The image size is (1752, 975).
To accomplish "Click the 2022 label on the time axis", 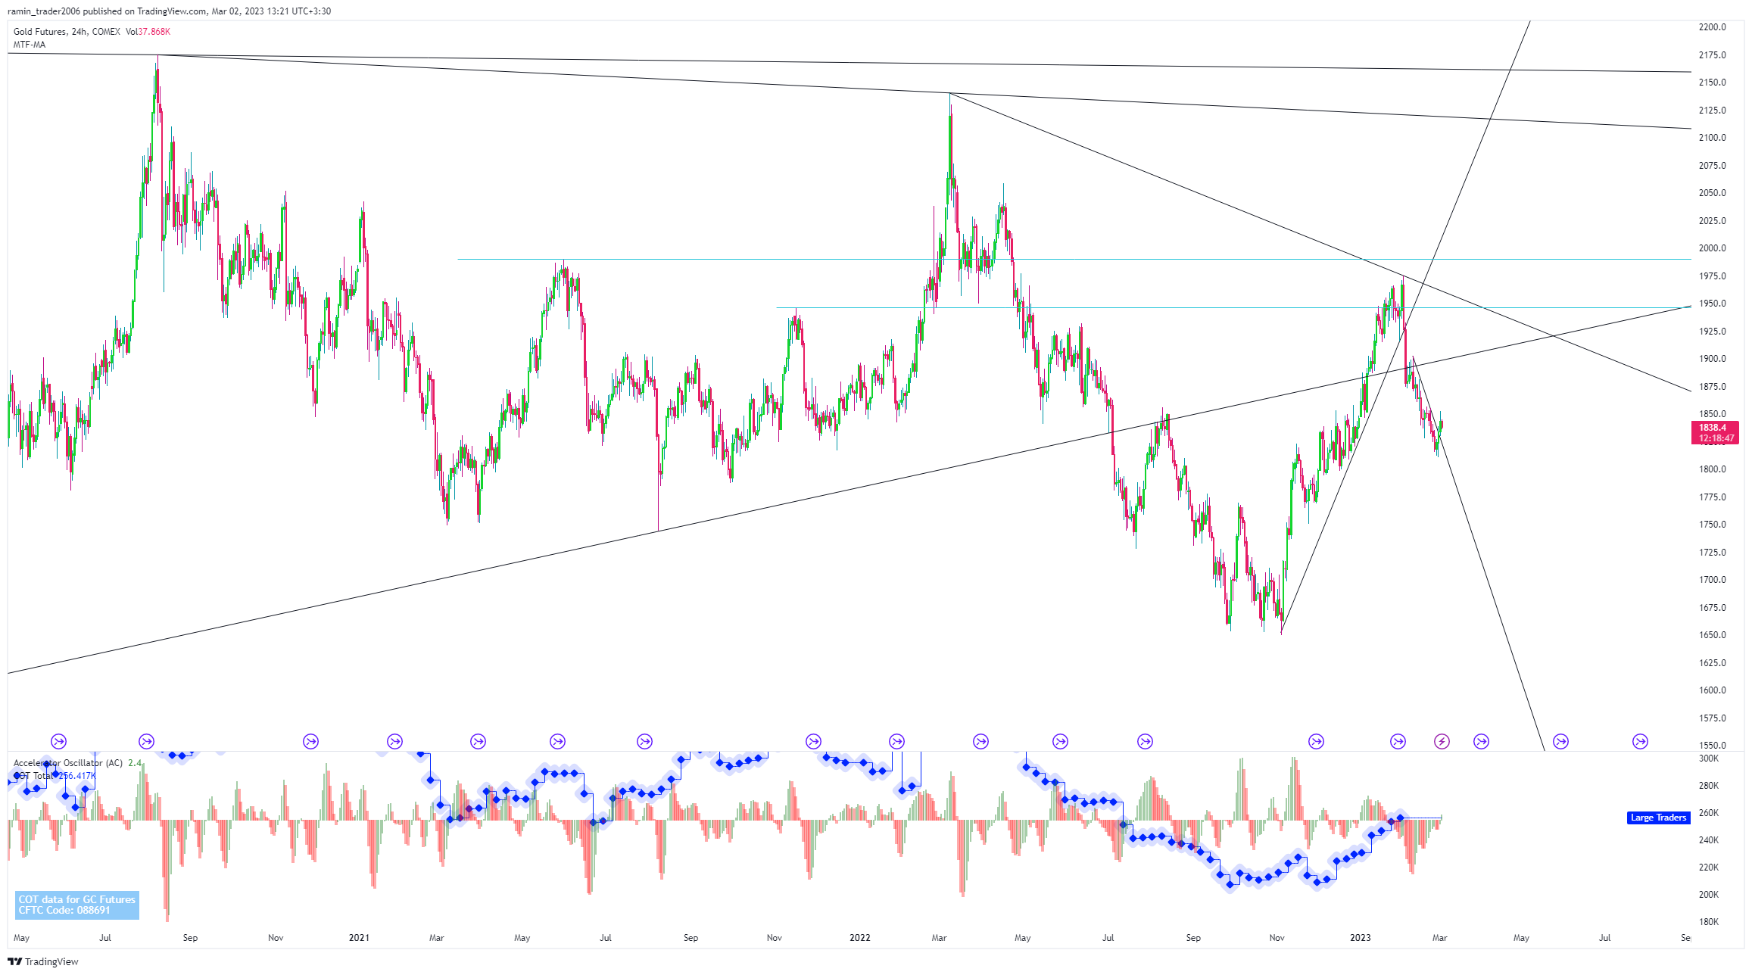I will (860, 938).
